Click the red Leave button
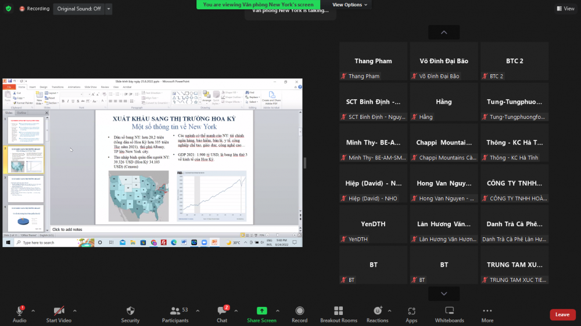Screen dimensions: 581x326 562,314
